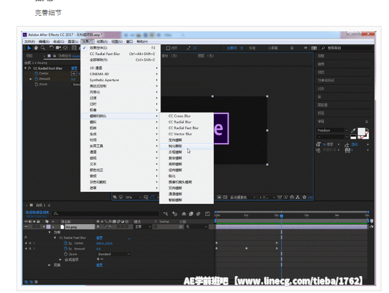Open the timeline Zoom Standard dropdown

[114, 254]
